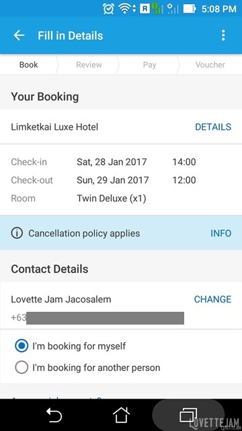Switch to the Pay step
The image size is (242, 431).
(x=149, y=65)
